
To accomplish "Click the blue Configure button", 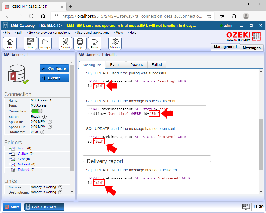I will click(54, 68).
